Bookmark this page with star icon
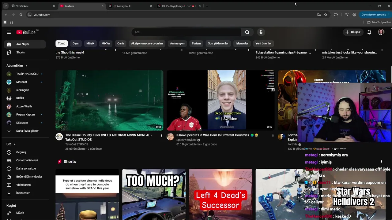This screenshot has height=220, width=392. [x=326, y=15]
